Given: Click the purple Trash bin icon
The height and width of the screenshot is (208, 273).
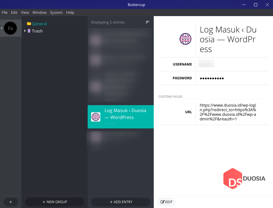Looking at the screenshot, I should click(x=29, y=31).
